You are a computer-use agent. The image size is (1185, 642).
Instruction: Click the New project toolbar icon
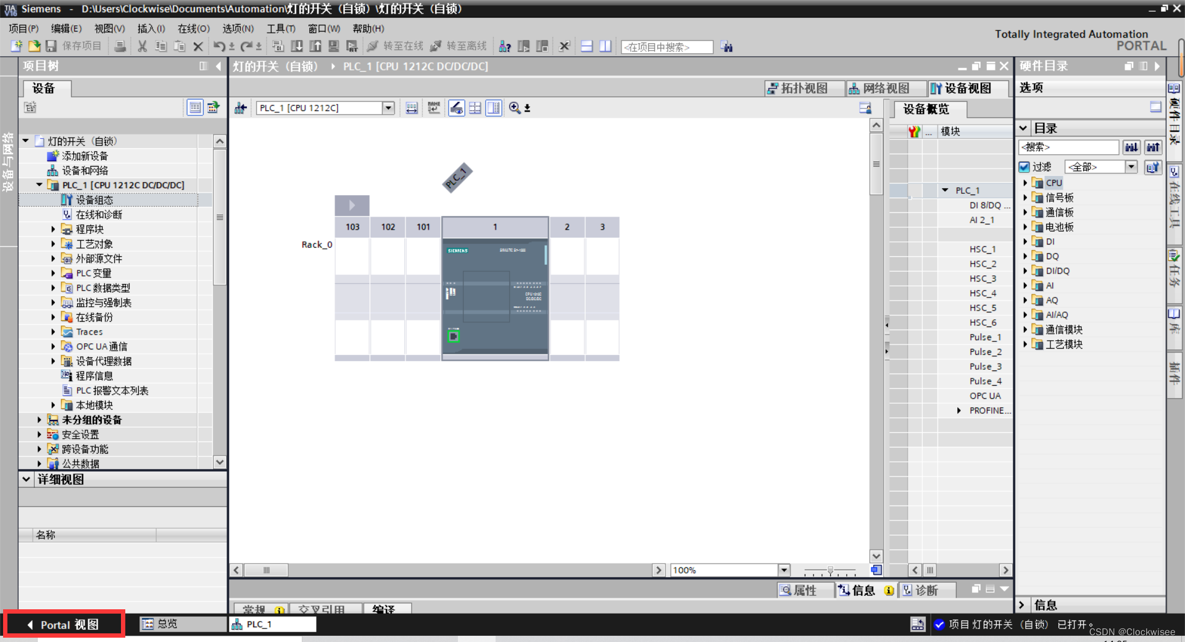point(17,46)
